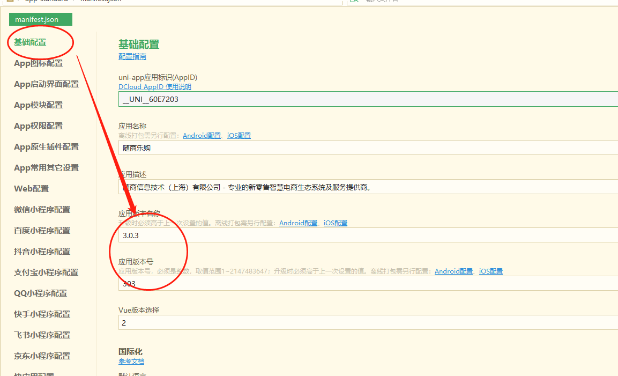The image size is (618, 376).
Task: Open 抖音小程序配置 section
Action: 42,252
